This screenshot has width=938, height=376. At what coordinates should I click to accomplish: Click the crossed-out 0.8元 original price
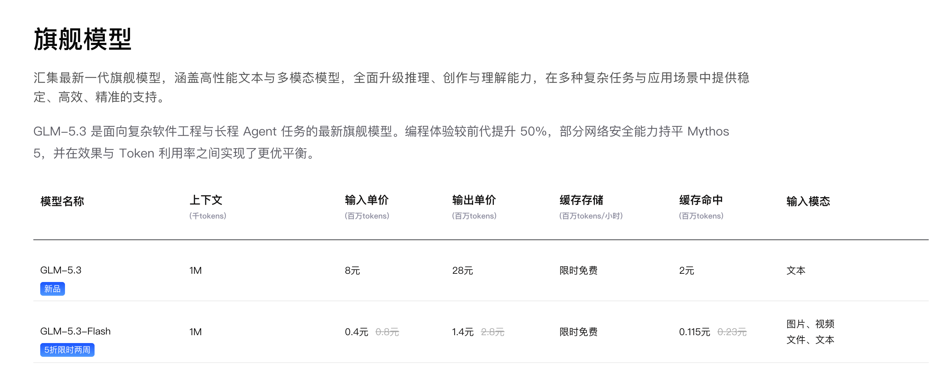[387, 332]
